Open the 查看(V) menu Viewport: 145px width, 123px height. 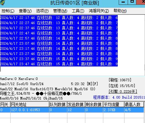pyautogui.click(x=25, y=11)
